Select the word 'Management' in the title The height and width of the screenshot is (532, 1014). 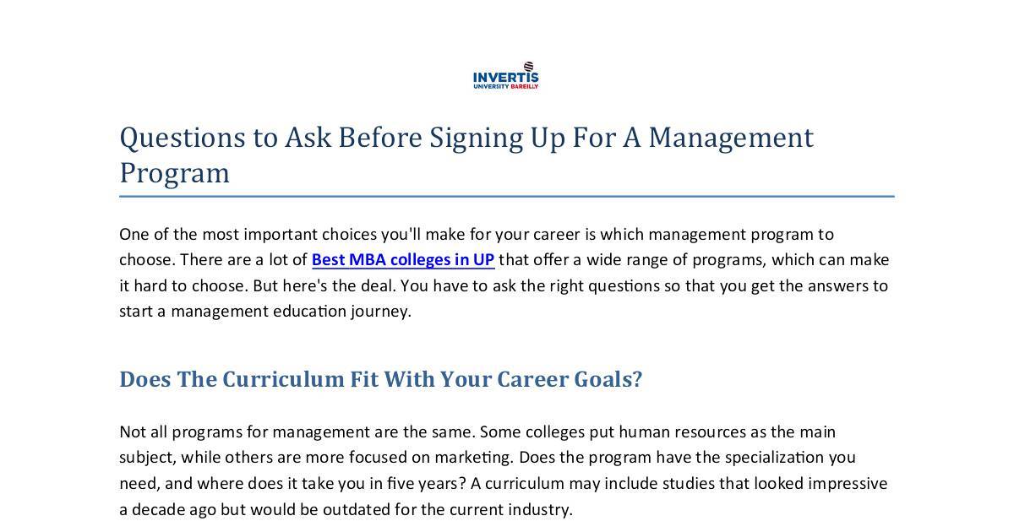pyautogui.click(x=731, y=137)
